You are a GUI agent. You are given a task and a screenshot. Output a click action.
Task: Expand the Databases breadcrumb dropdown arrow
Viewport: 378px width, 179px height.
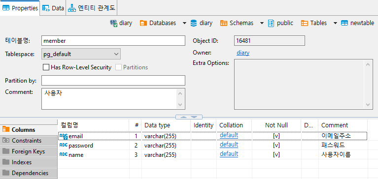pos(184,23)
